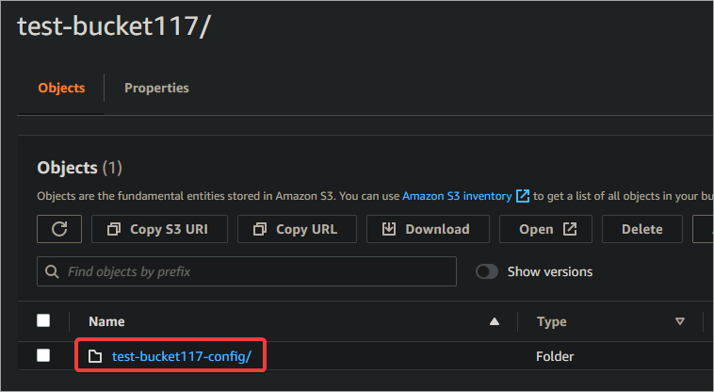
Task: Open the Amazon S3 inventory link
Action: point(457,196)
